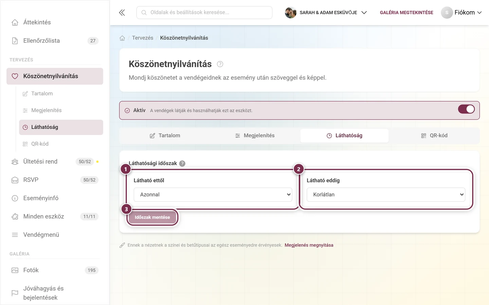Open Megjelenítés in the sidebar submenu
Image resolution: width=489 pixels, height=305 pixels.
click(61, 110)
